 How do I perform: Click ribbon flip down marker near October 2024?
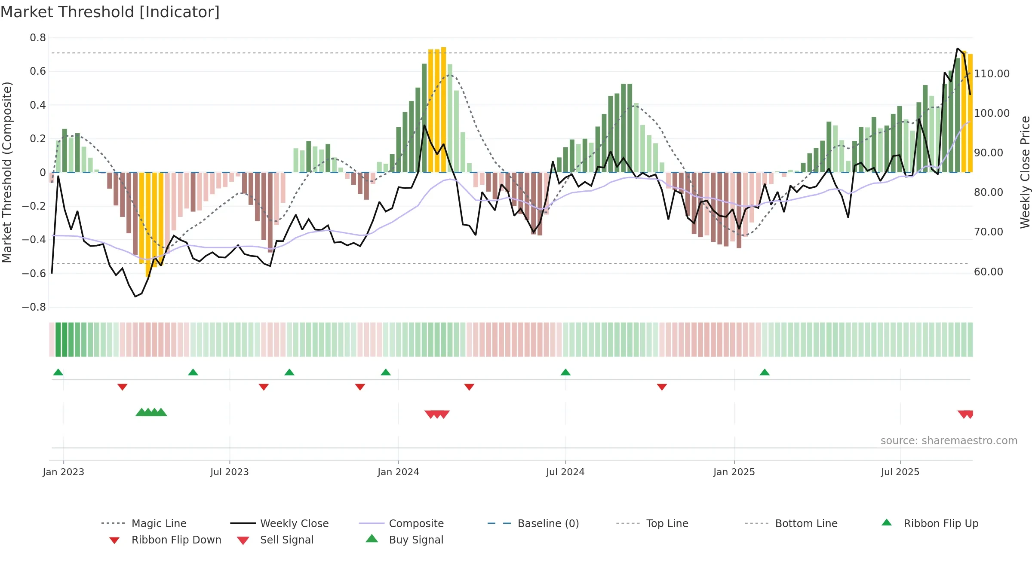click(662, 387)
